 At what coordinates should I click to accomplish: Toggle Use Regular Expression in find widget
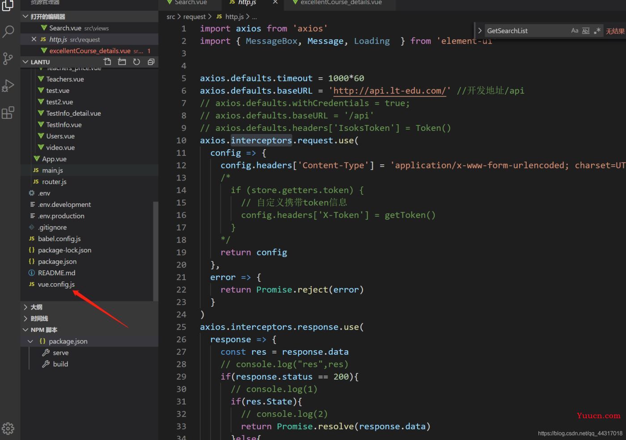pyautogui.click(x=597, y=31)
